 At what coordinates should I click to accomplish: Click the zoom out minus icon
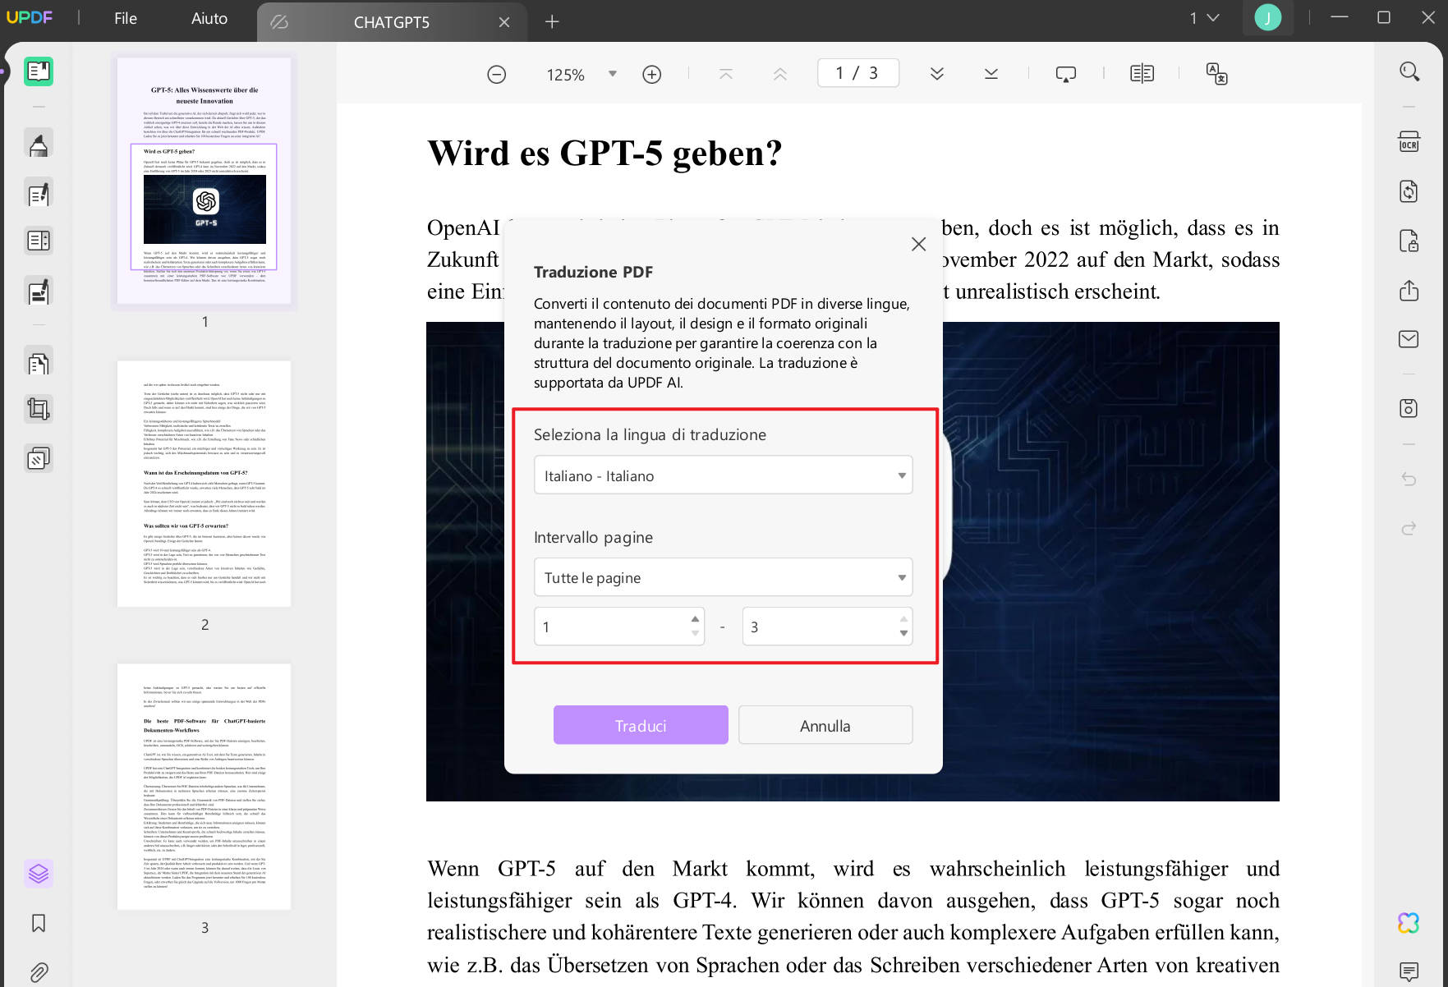tap(496, 75)
